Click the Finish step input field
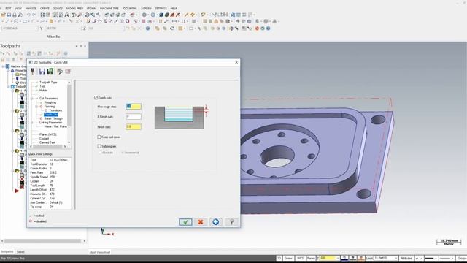The image size is (467, 263). pos(134,126)
